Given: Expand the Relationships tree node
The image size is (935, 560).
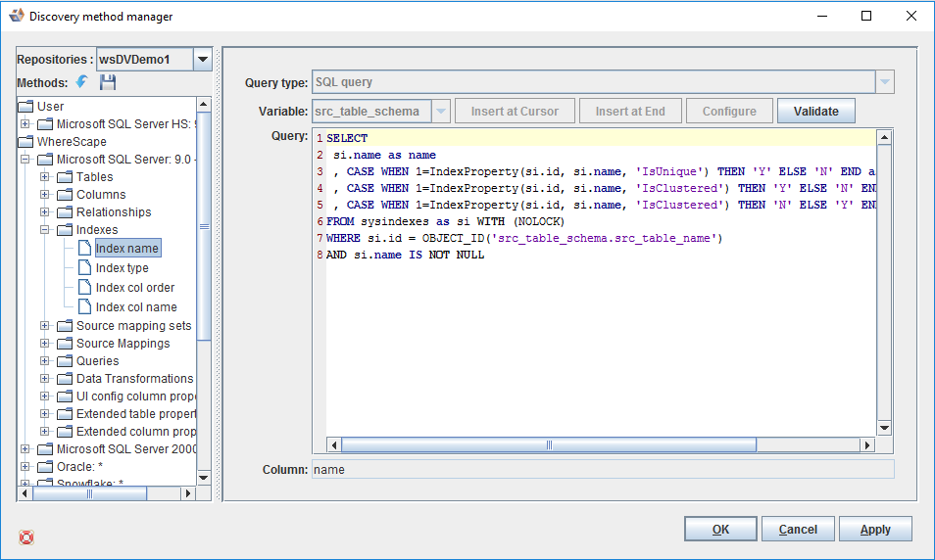Looking at the screenshot, I should point(45,212).
